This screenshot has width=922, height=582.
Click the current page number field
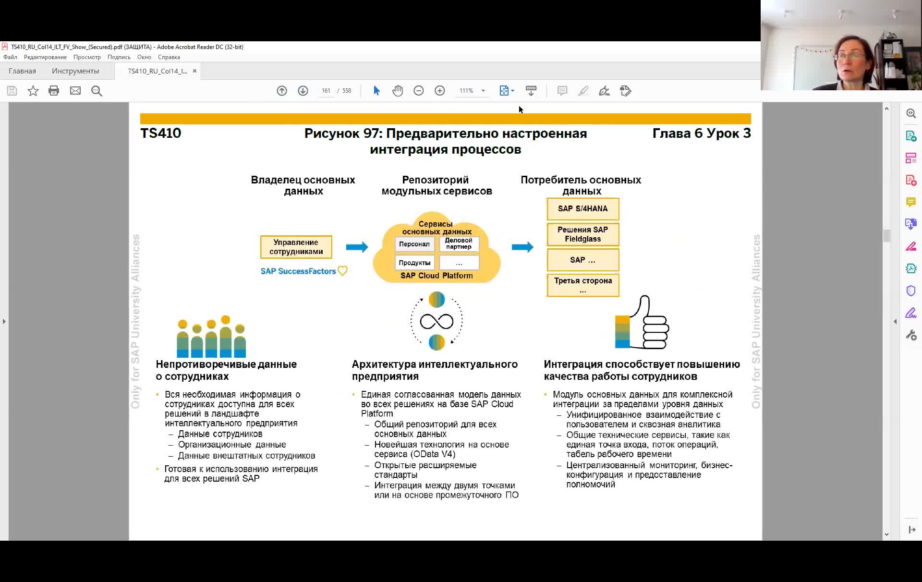click(326, 91)
